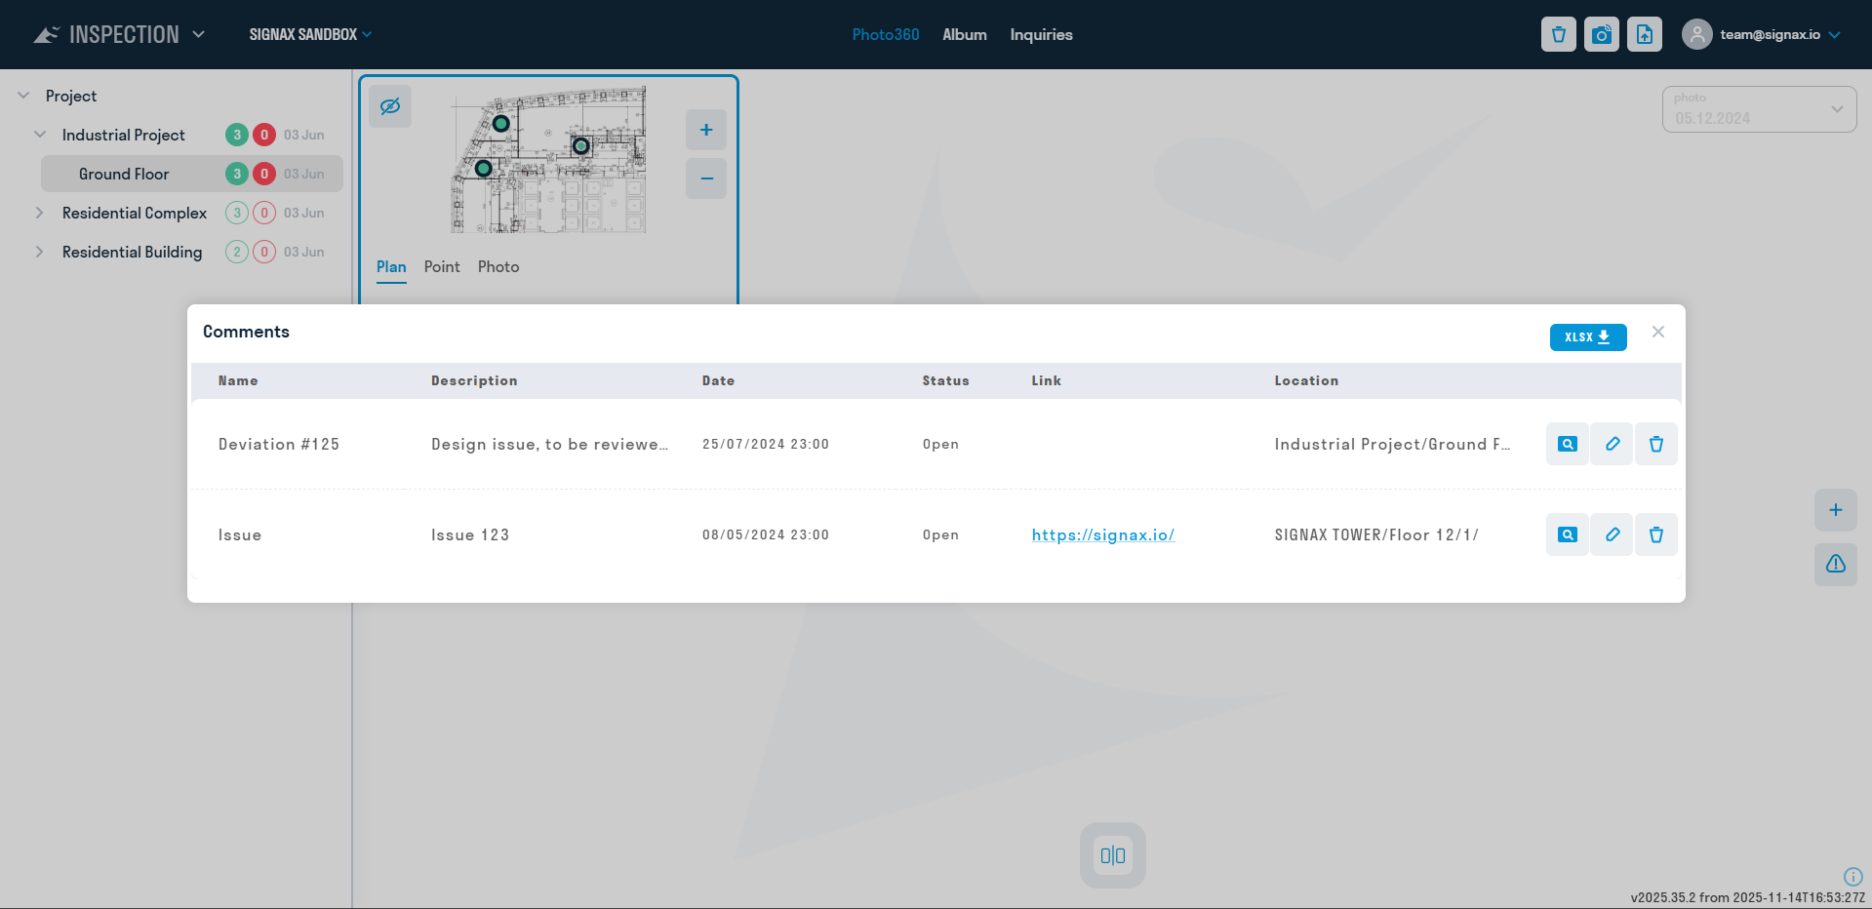Click 'Design issue, to be reviewe…' description
Image resolution: width=1872 pixels, height=909 pixels.
[x=549, y=444]
